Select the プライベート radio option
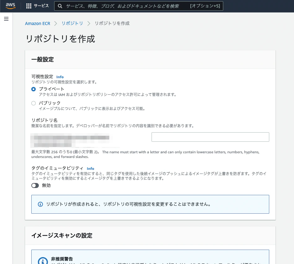The width and height of the screenshot is (294, 264). click(x=34, y=89)
